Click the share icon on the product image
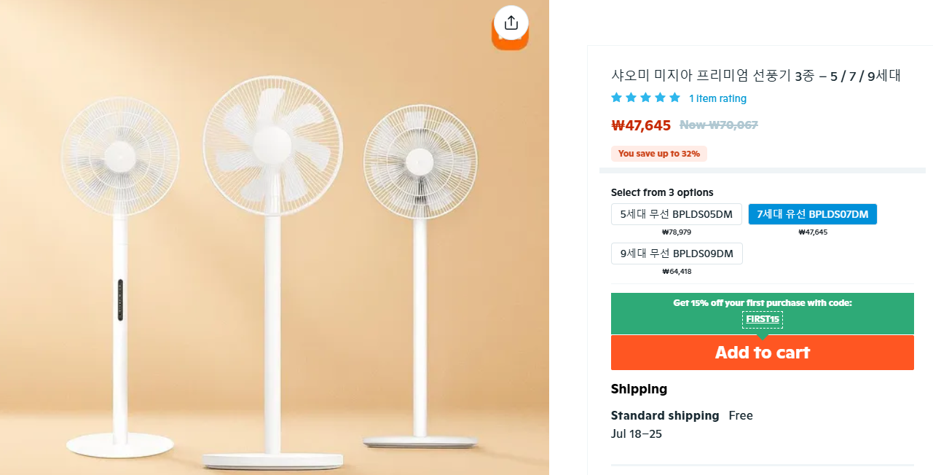Screen dimensions: 933x475 (x=511, y=23)
